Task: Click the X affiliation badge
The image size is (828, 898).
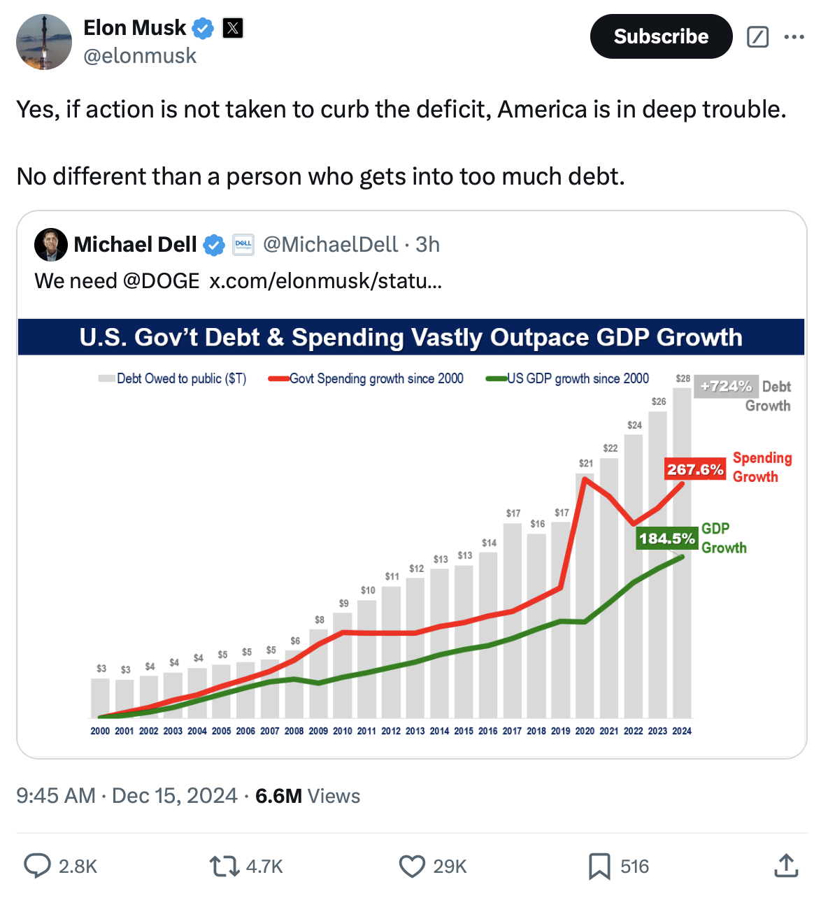Action: point(233,29)
